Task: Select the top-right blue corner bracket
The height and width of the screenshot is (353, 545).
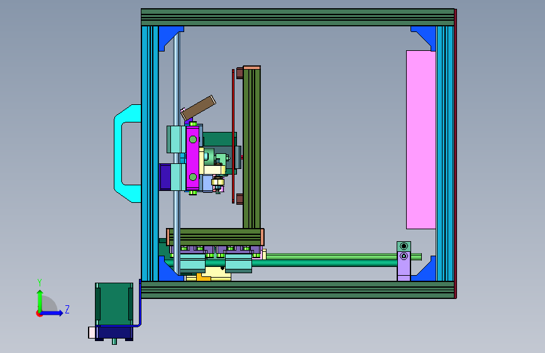Action: coord(427,35)
